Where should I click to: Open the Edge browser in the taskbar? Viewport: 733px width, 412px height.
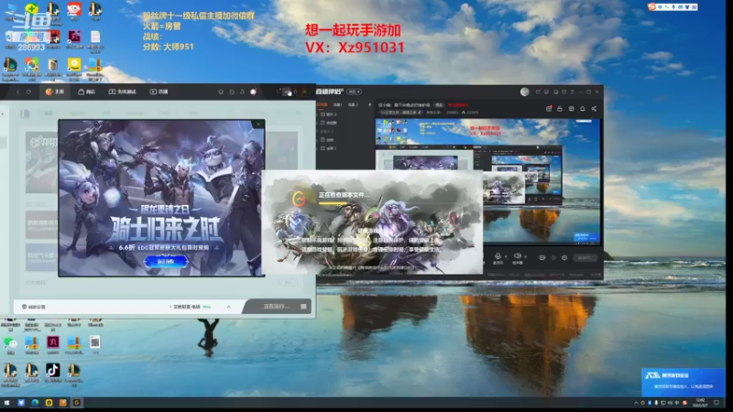click(35, 403)
